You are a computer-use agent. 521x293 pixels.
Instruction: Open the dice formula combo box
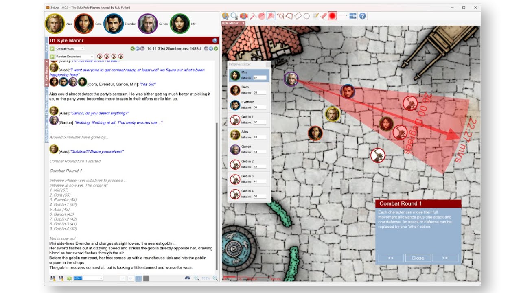[x=88, y=278]
